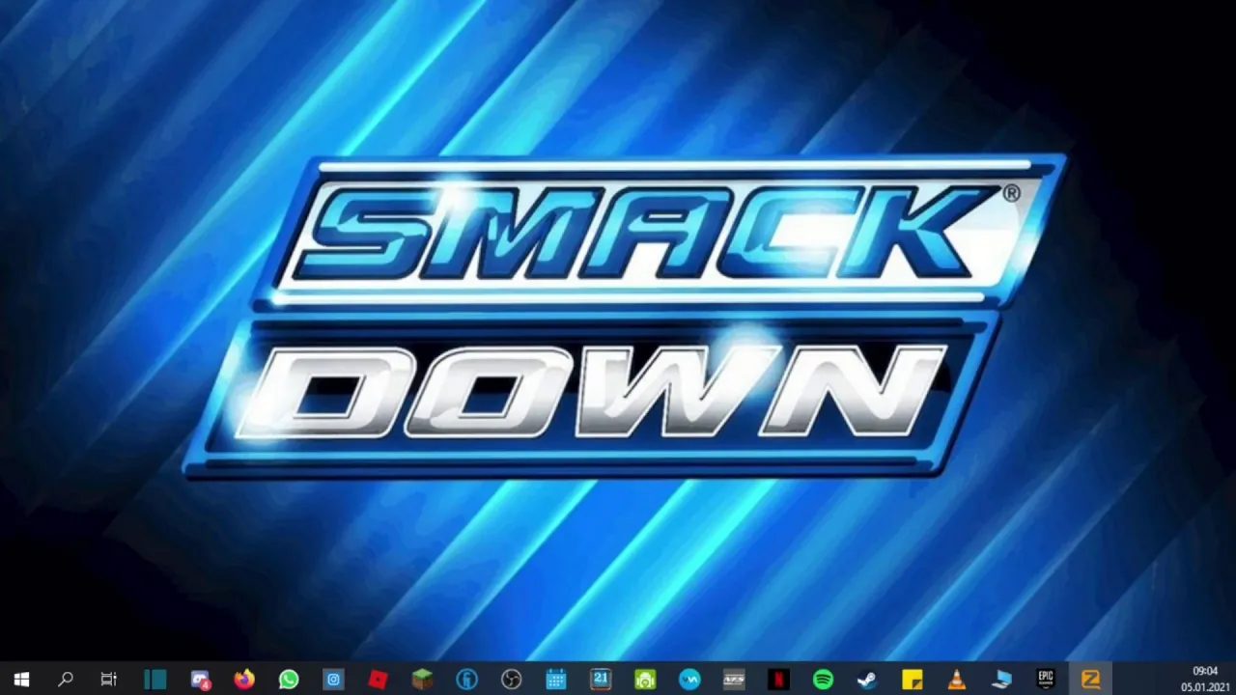The width and height of the screenshot is (1236, 695).
Task: Launch Steam from the taskbar
Action: (x=867, y=680)
